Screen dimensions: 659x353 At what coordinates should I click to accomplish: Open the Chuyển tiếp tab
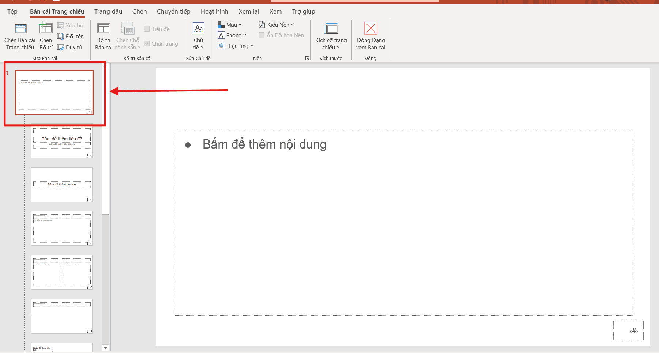174,11
